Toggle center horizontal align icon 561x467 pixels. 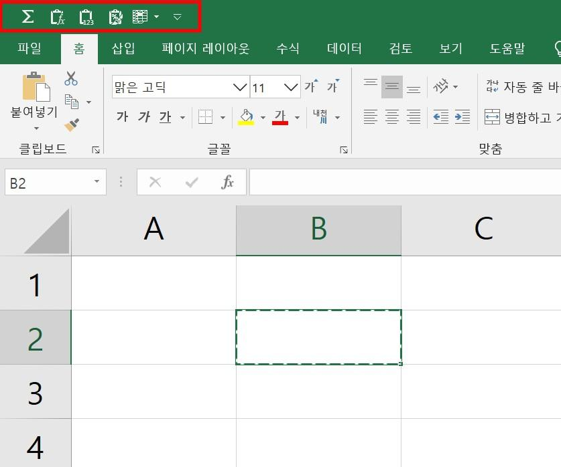coord(392,116)
